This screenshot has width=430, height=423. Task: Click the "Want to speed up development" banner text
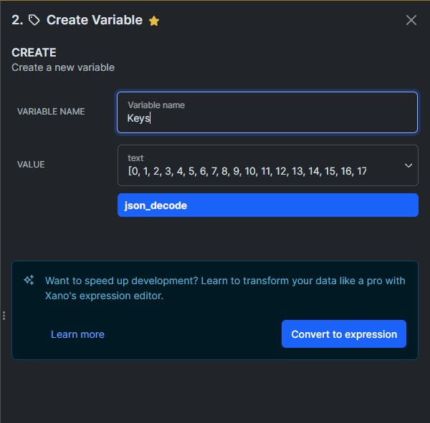[225, 281]
